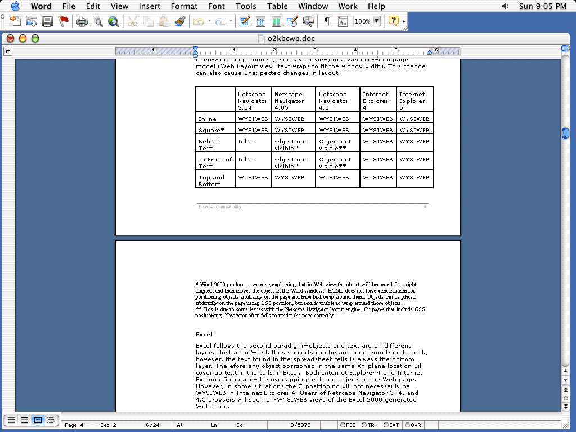Click the tab alignment selector on the ruler

click(x=8, y=51)
